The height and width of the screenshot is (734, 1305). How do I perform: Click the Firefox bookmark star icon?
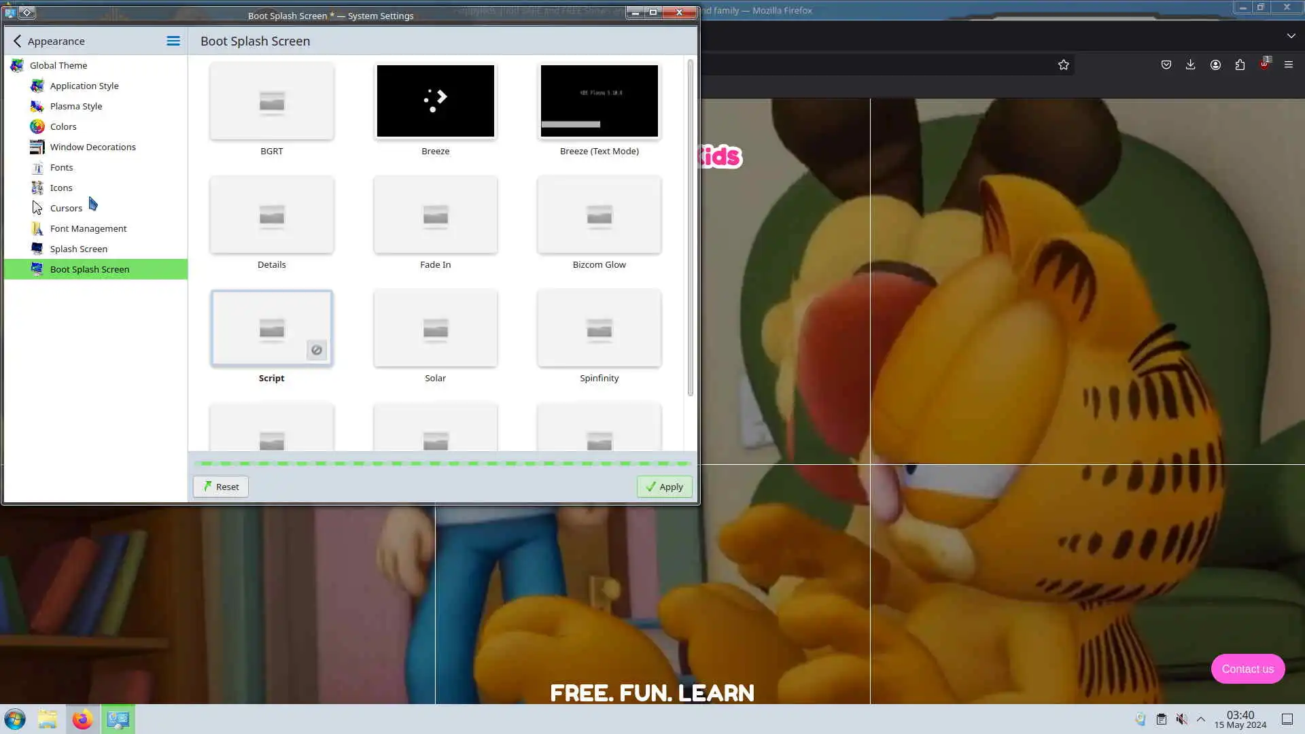(x=1064, y=65)
